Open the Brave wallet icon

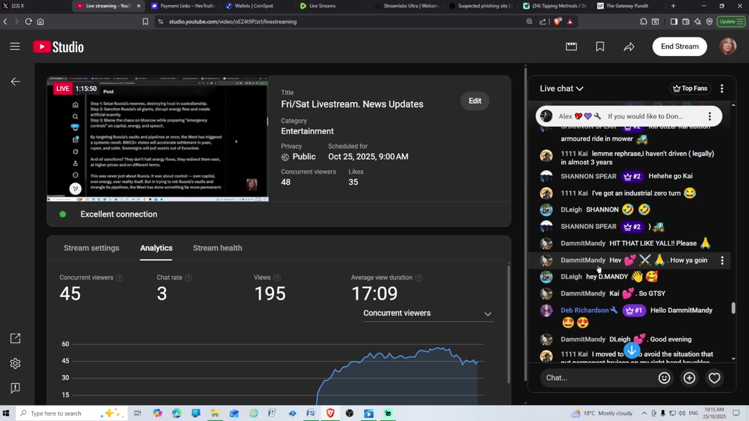pyautogui.click(x=686, y=22)
